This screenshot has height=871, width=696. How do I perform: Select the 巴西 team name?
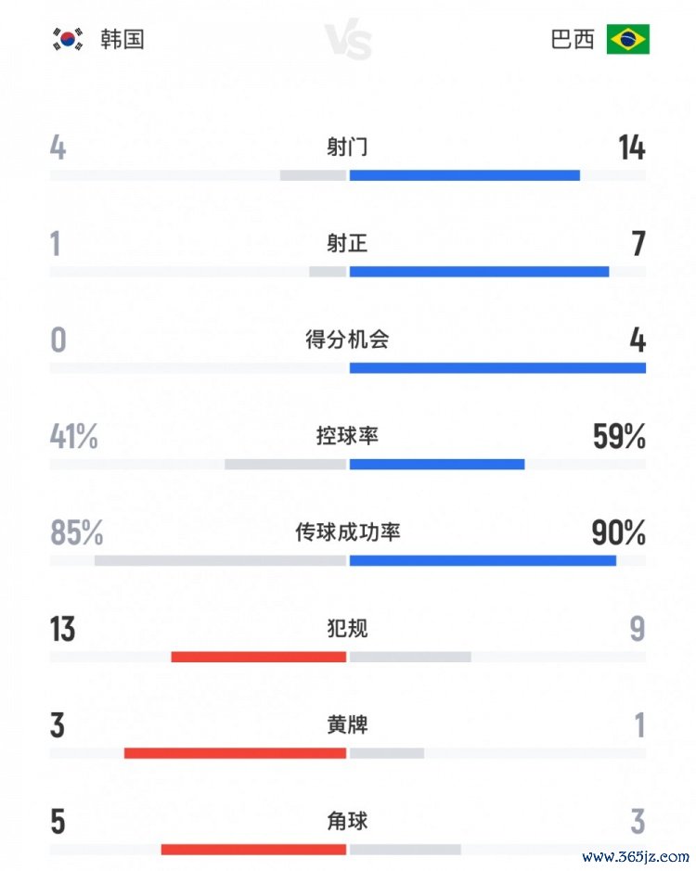click(572, 40)
